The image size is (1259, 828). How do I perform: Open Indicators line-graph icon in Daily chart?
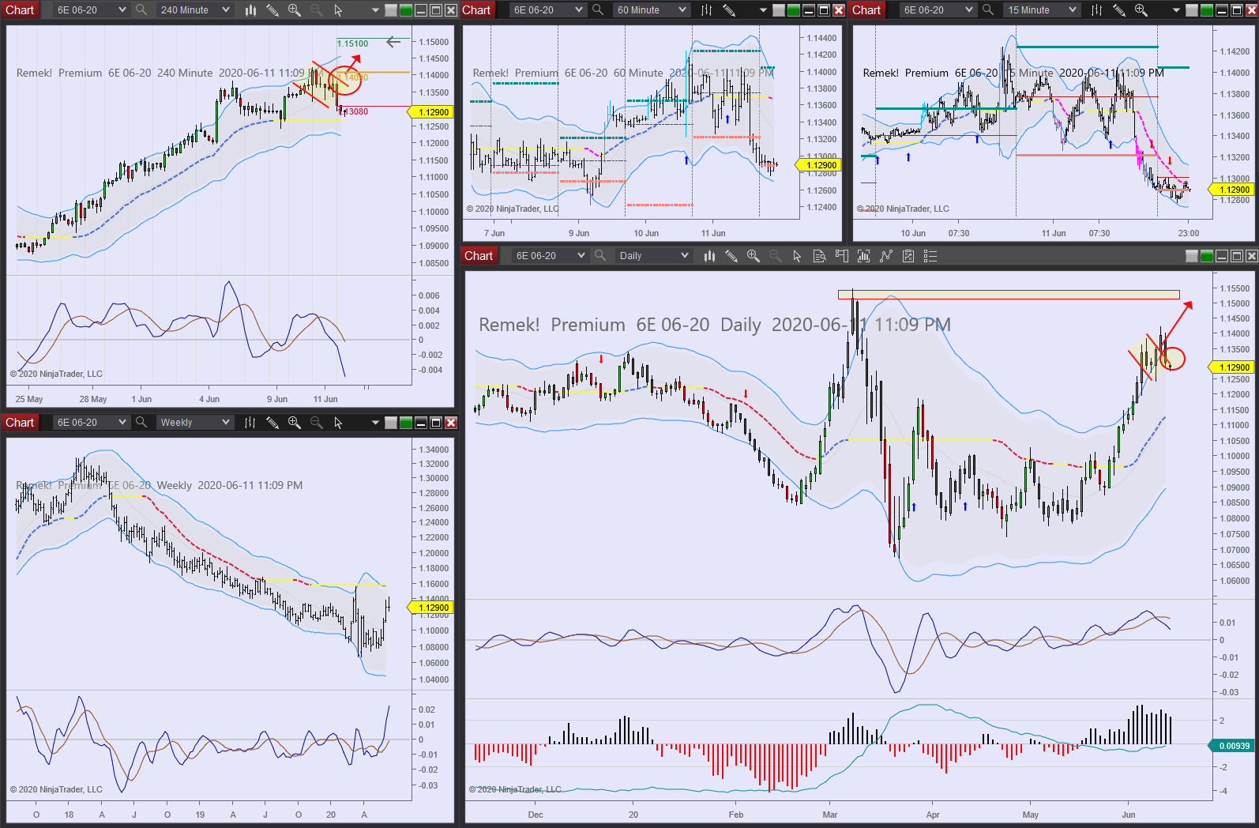[x=886, y=255]
